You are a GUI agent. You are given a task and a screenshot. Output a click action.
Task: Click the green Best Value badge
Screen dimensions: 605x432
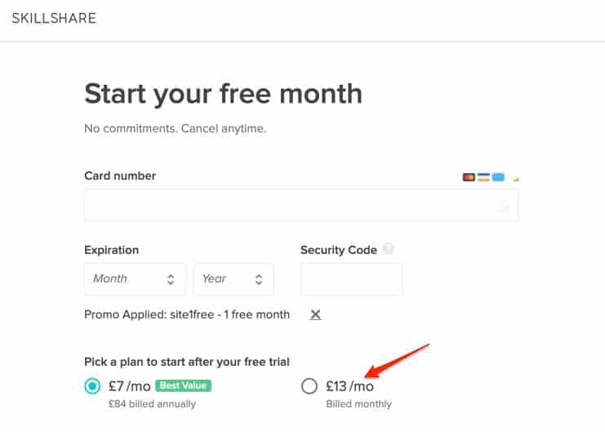183,385
